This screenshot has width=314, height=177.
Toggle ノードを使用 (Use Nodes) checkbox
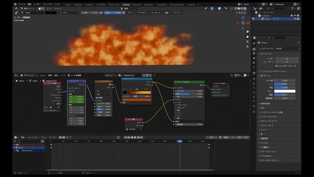69,75
